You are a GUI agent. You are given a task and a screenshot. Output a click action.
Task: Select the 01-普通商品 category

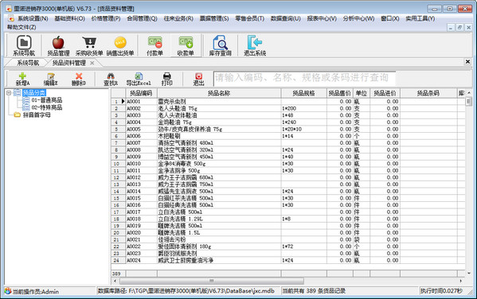click(x=46, y=100)
